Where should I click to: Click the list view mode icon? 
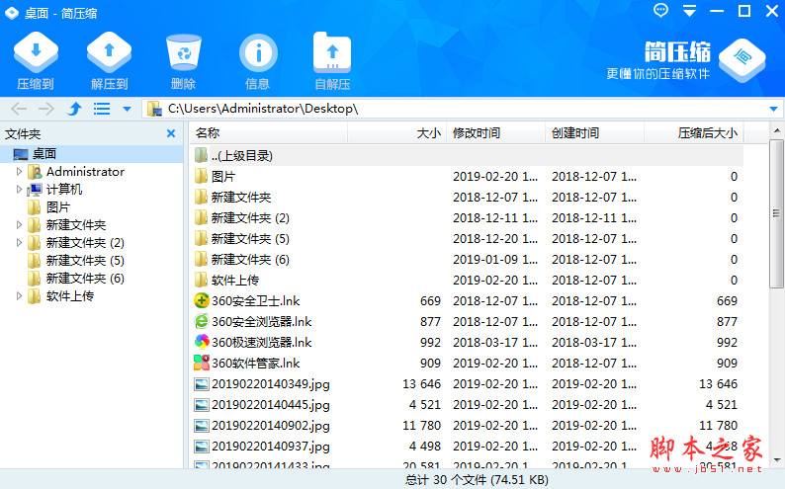(102, 109)
